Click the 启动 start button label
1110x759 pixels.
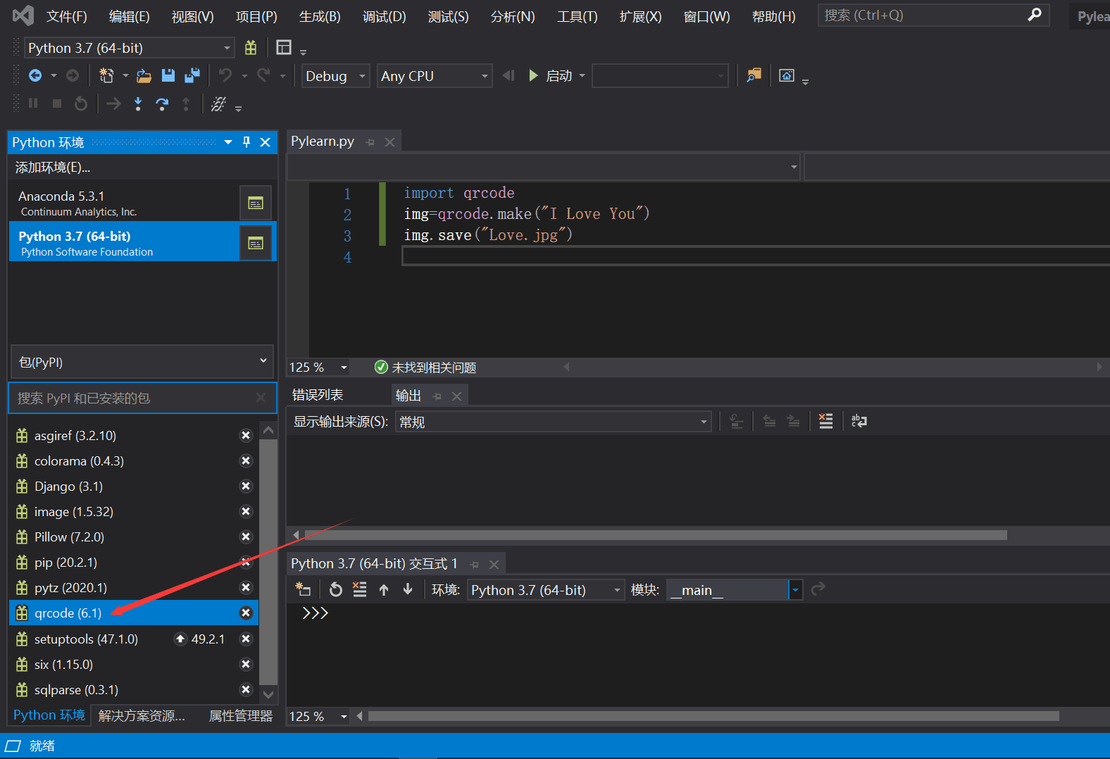[559, 75]
